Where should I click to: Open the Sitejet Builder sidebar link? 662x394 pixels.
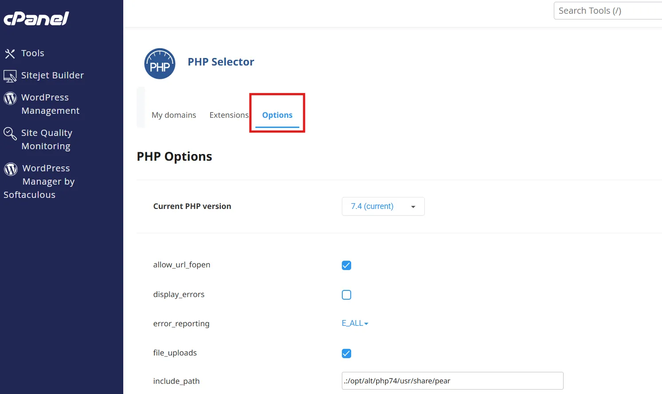52,75
